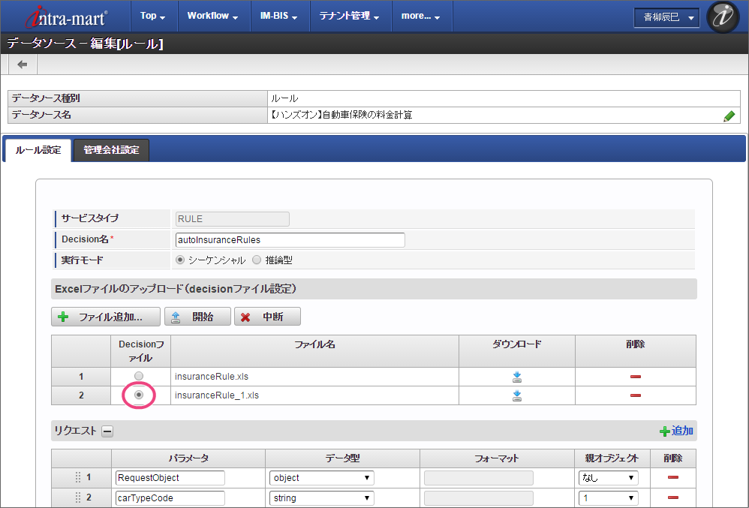The width and height of the screenshot is (749, 508).
Task: Open the Workflow menu
Action: (x=212, y=16)
